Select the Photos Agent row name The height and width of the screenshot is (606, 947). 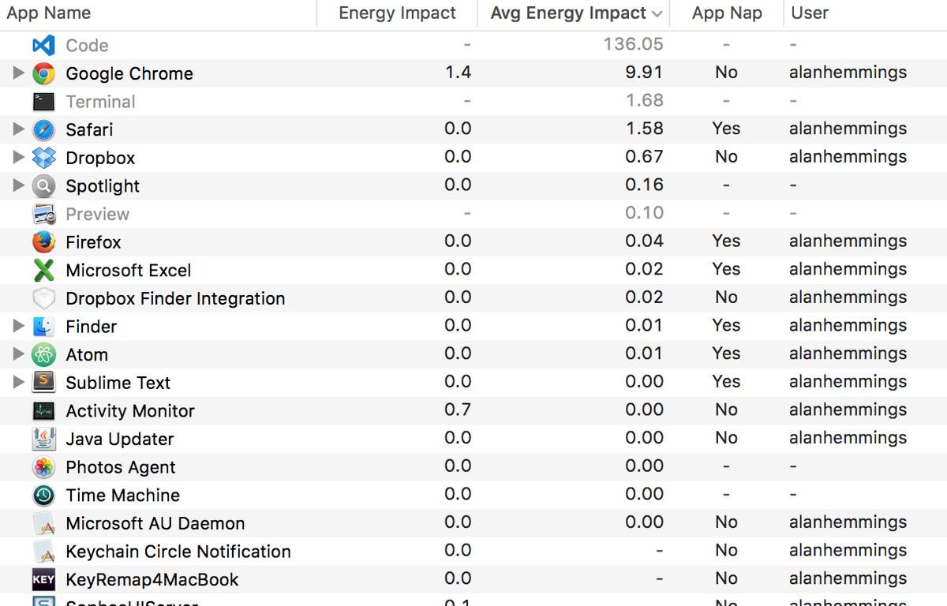[x=121, y=467]
